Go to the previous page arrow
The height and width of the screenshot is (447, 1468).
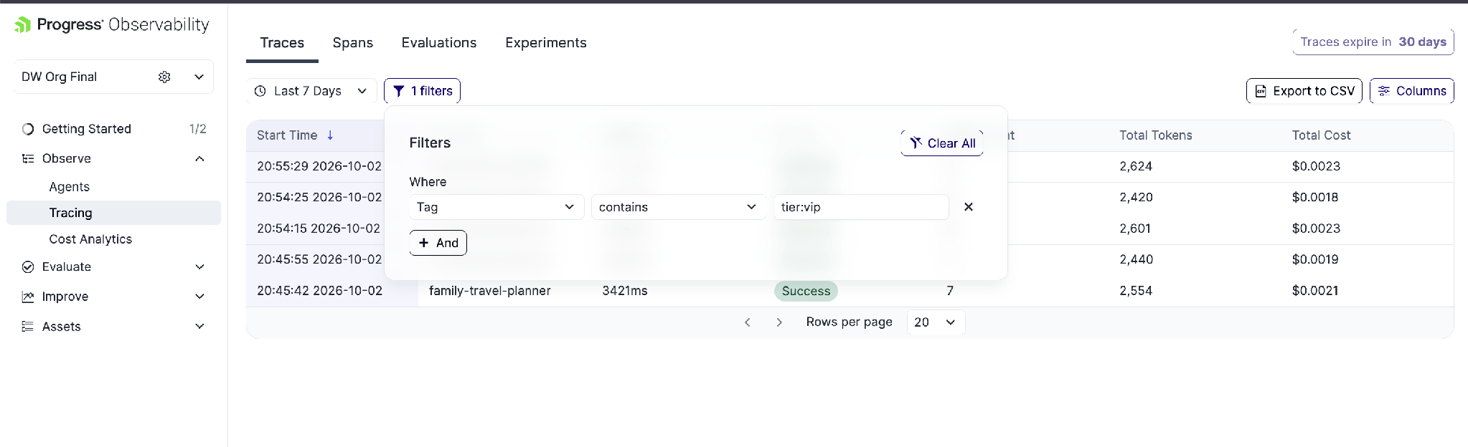[x=748, y=322]
